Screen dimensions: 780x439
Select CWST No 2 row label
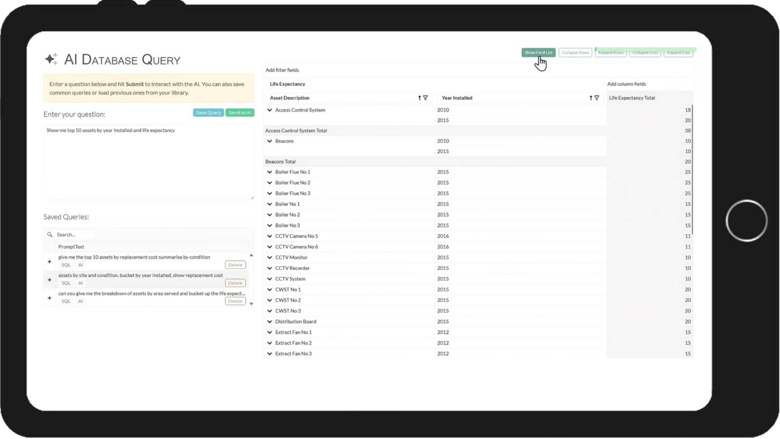point(288,300)
